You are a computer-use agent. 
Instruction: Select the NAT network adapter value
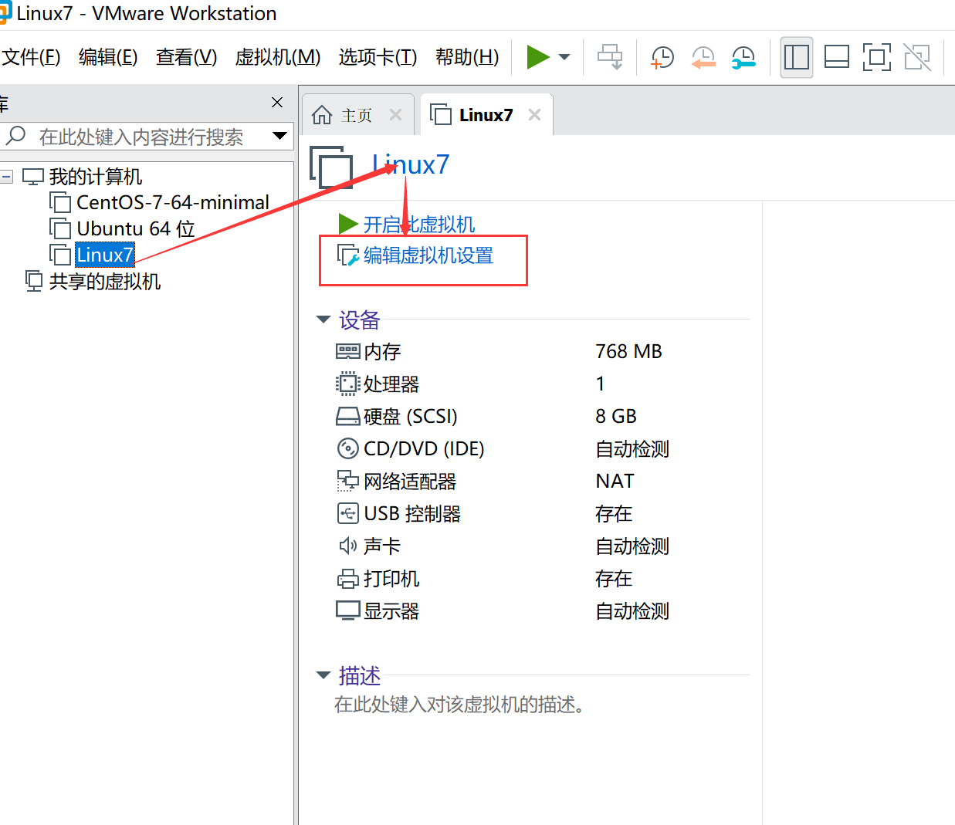point(615,482)
